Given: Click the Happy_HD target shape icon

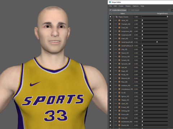Looking at the screenshot, I should click(x=119, y=100).
